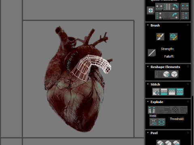Image resolution: width=194 pixels, height=145 pixels.
Task: Click the Brush rollout grip handle
Action: pyautogui.click(x=188, y=25)
